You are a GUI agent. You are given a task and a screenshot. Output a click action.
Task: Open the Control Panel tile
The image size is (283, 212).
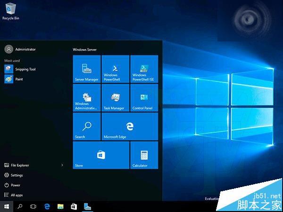[144, 98]
